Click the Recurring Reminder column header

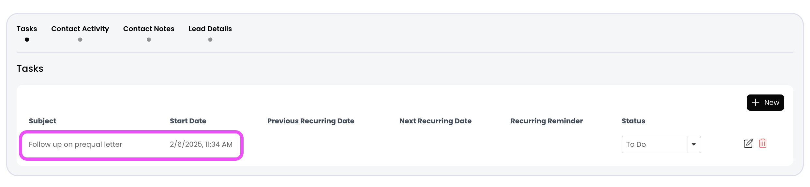547,121
